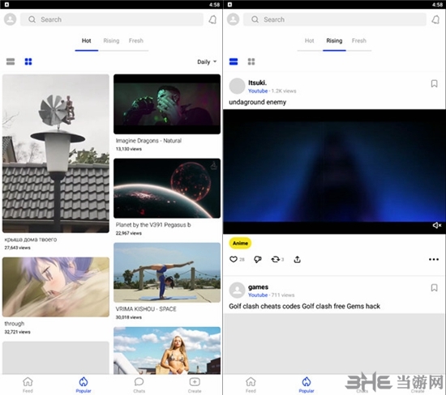
Task: Like the undaground enemy post
Action: pos(234,259)
